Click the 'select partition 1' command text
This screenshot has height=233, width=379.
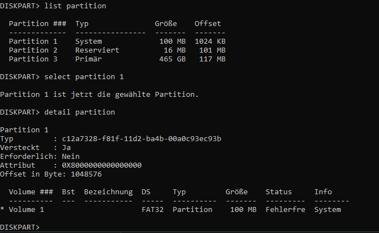pyautogui.click(x=83, y=76)
